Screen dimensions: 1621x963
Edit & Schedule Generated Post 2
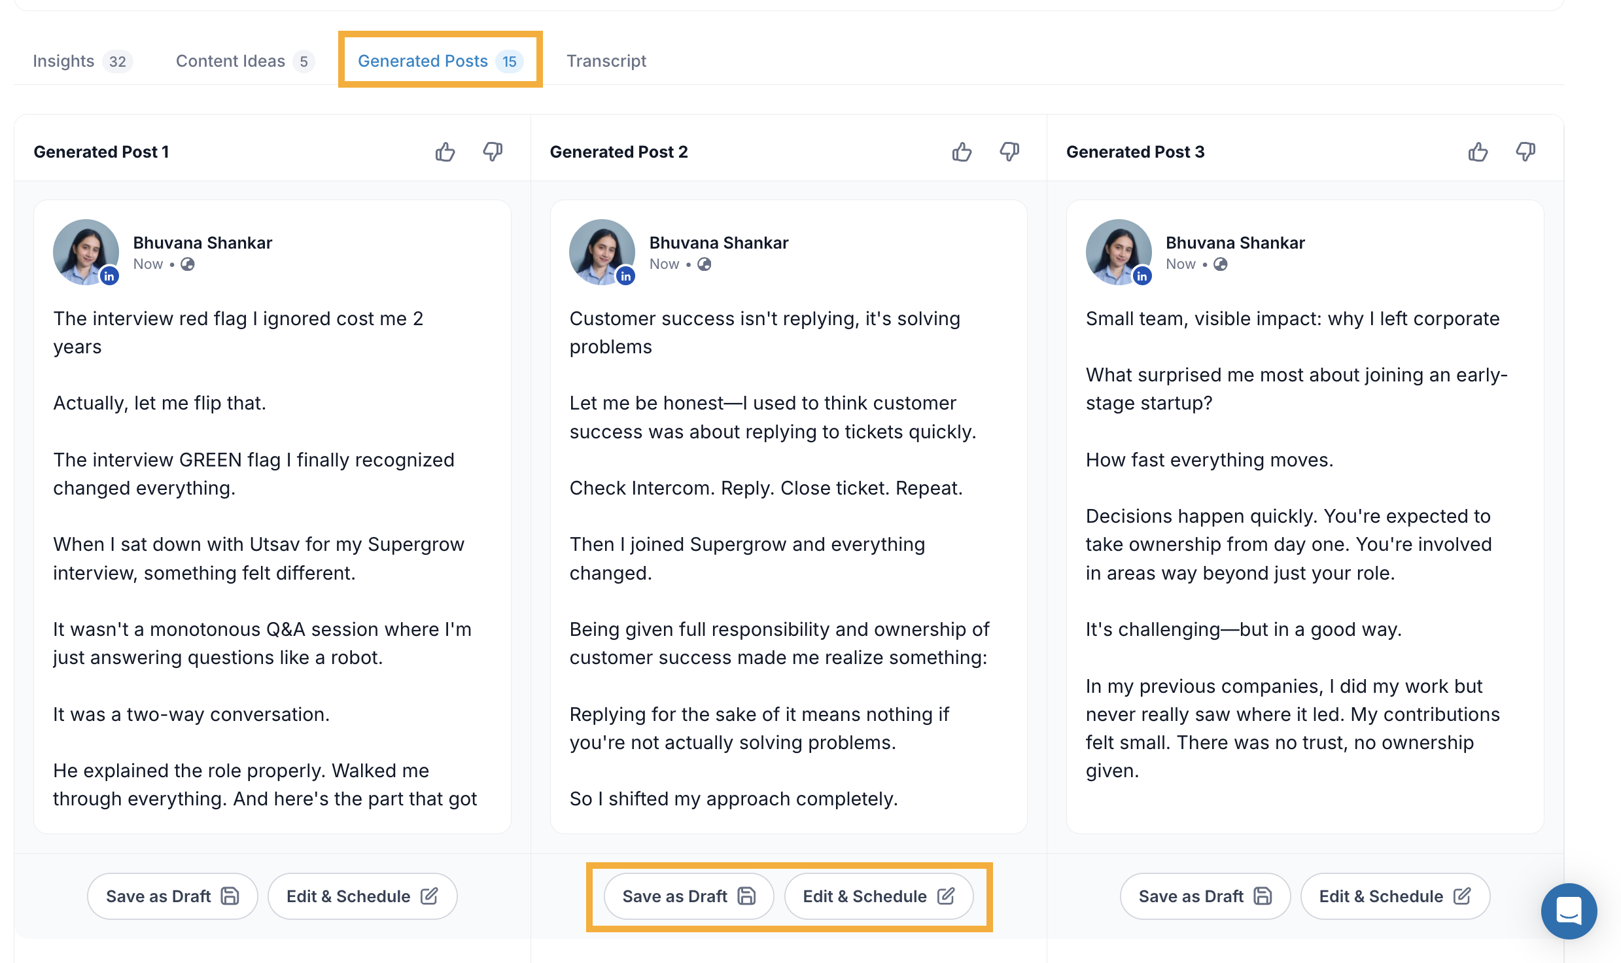(x=879, y=896)
